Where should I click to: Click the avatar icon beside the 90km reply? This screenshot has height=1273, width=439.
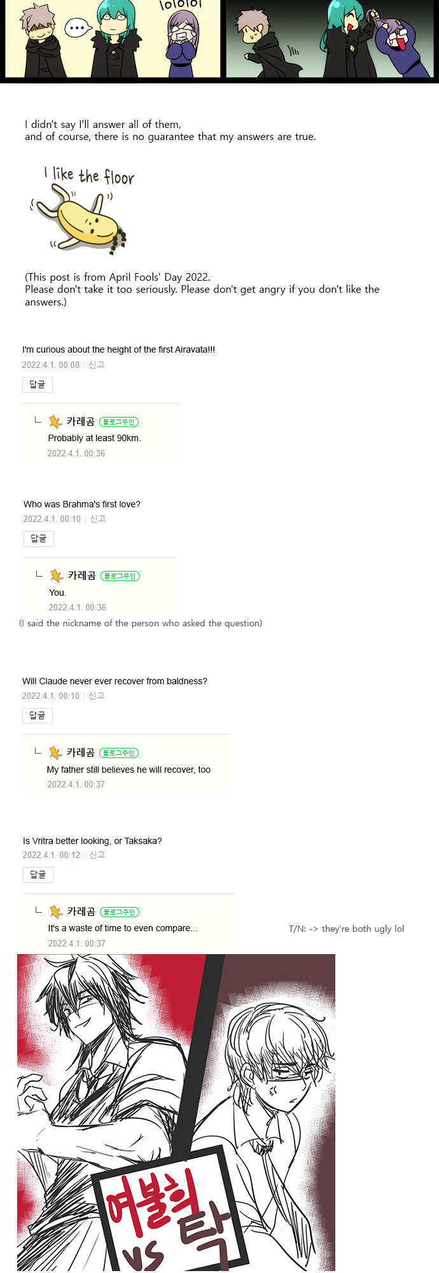pyautogui.click(x=55, y=421)
